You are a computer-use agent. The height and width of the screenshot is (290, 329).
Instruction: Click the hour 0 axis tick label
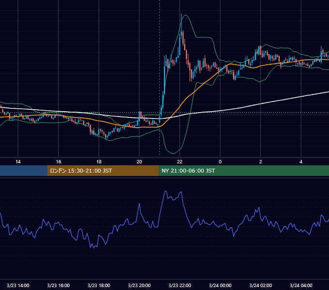pos(220,162)
